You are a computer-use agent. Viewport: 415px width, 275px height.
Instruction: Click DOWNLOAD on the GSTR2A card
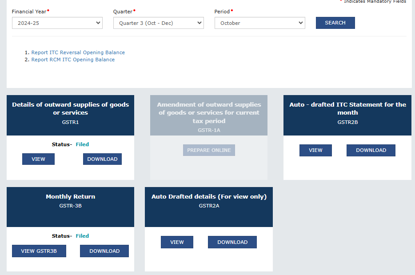232,242
